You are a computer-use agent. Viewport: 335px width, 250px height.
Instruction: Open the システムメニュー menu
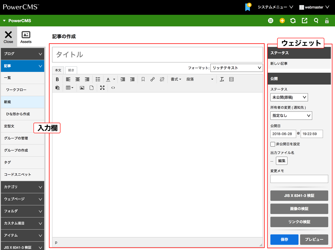(272, 7)
